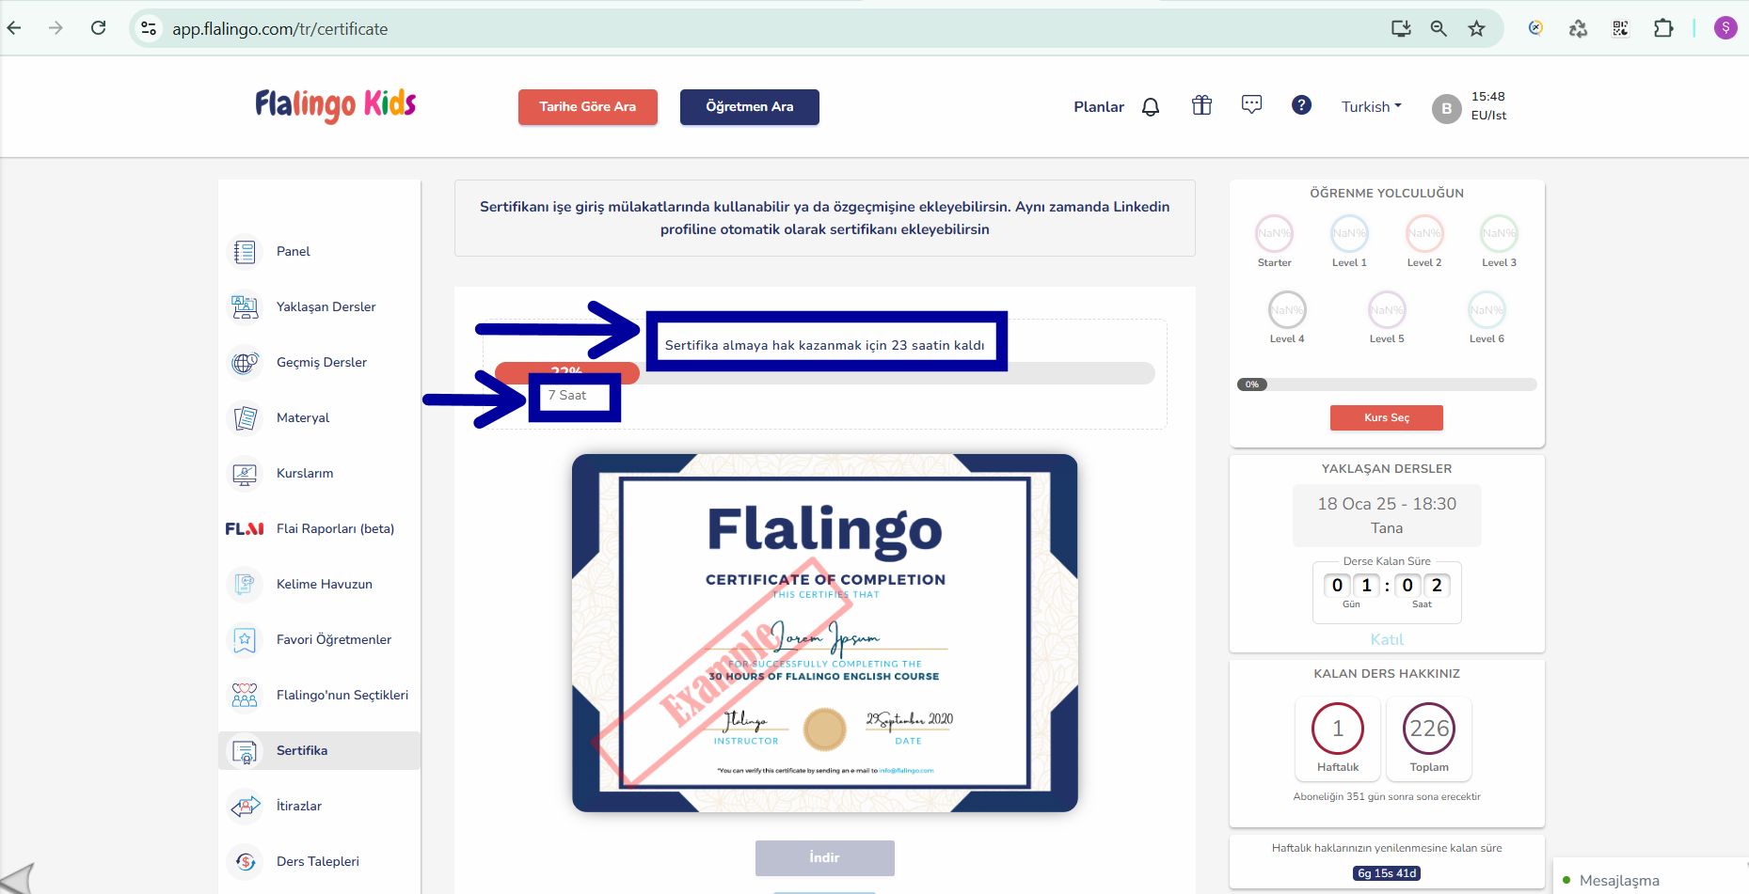The height and width of the screenshot is (894, 1749).
Task: Click the Level 5 progress circle
Action: coord(1387,309)
